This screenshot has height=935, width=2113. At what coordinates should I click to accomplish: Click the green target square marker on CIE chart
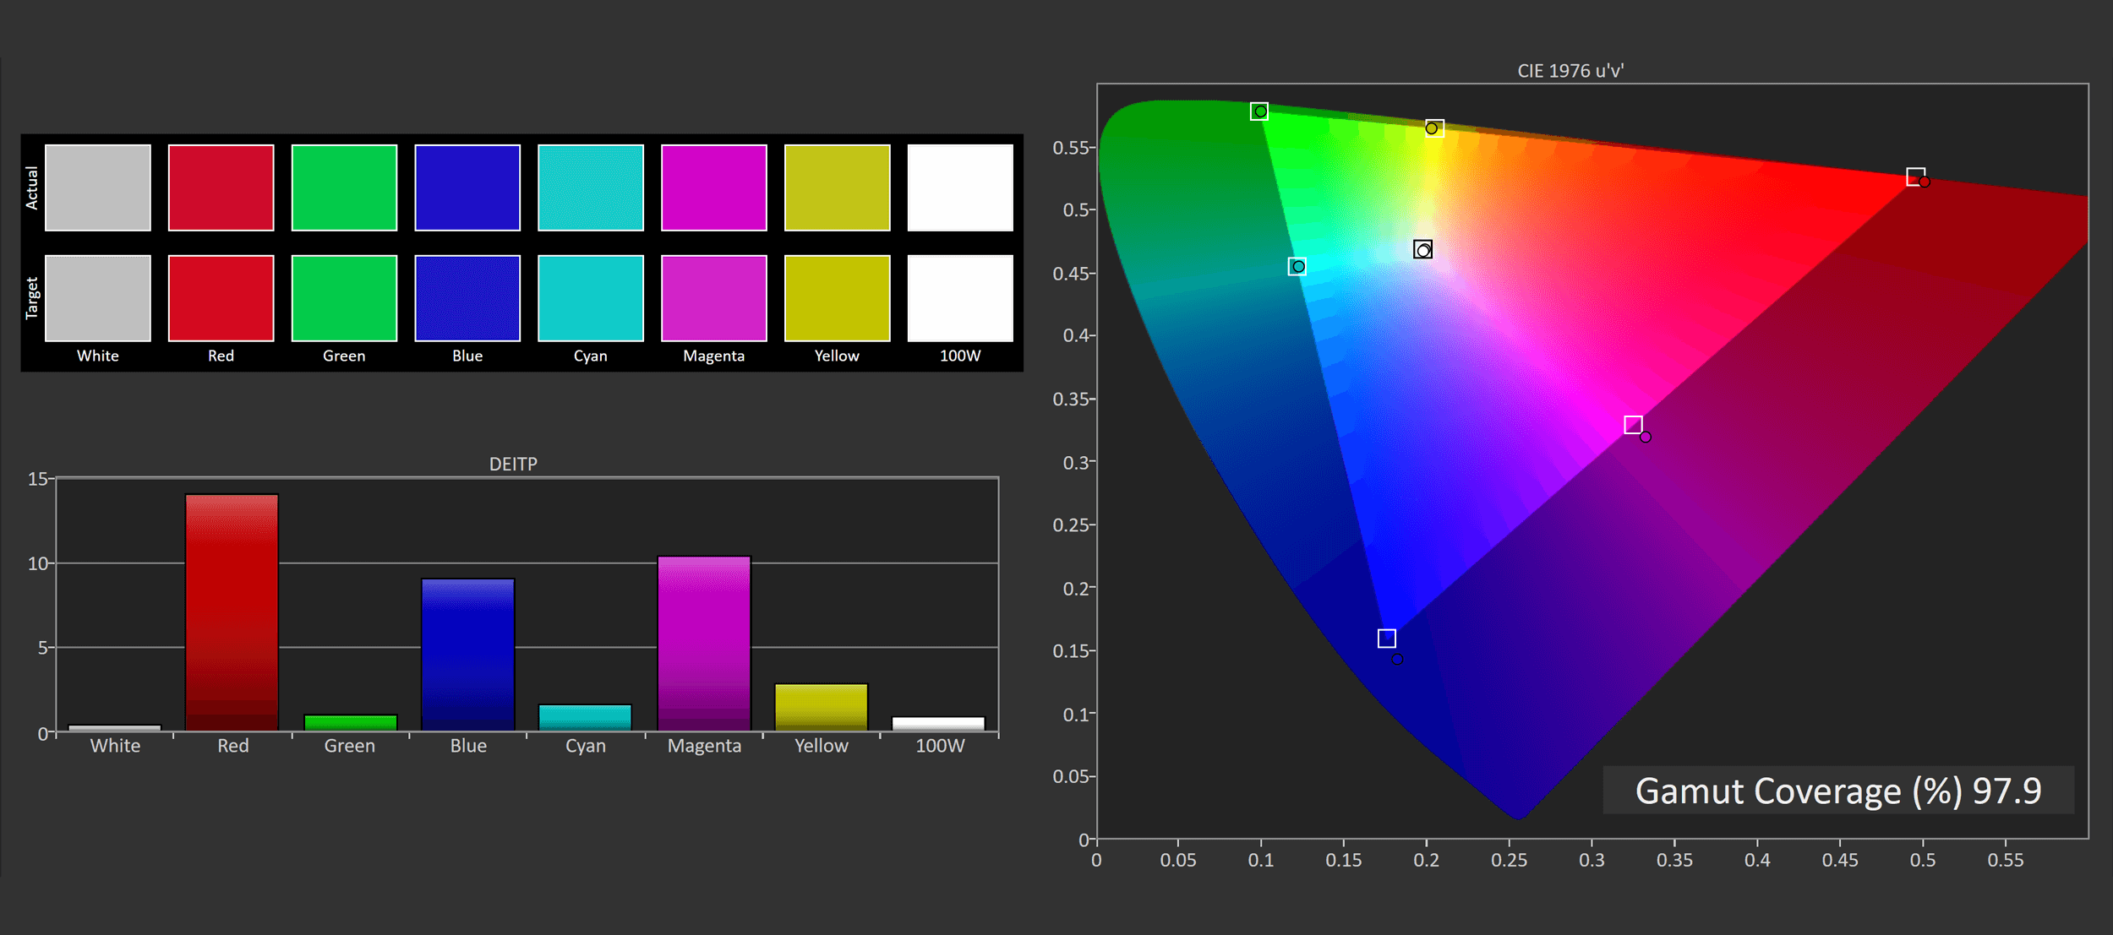(1259, 111)
